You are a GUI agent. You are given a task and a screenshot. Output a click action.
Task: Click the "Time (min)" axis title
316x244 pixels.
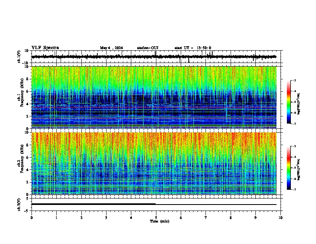(x=160, y=221)
